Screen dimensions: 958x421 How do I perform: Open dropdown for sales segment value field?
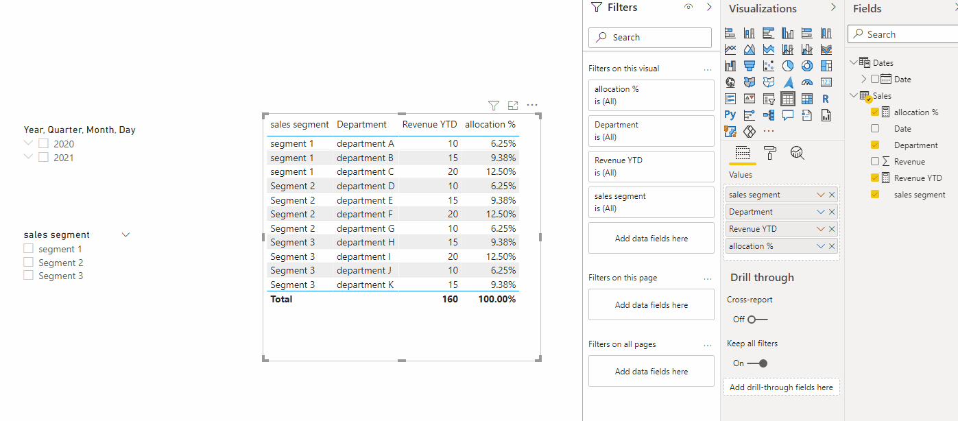coord(821,195)
